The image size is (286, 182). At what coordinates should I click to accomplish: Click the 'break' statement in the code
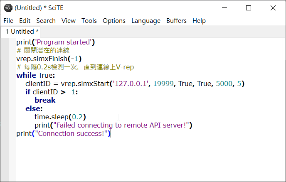click(45, 101)
